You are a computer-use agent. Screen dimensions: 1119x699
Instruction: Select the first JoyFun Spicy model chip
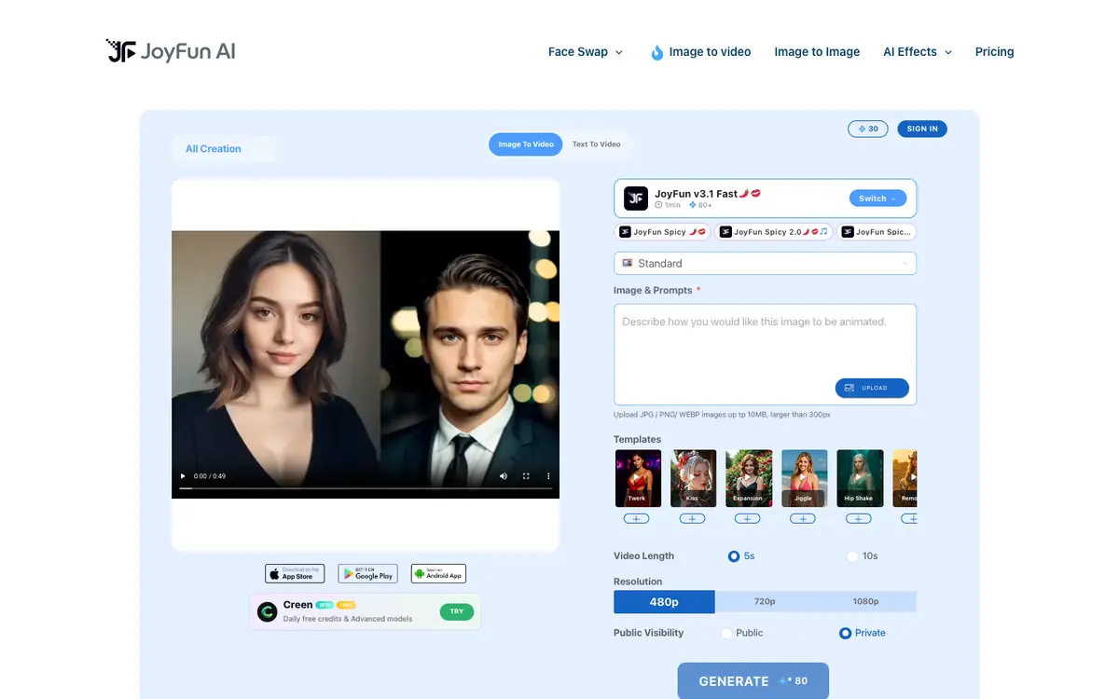pos(662,232)
